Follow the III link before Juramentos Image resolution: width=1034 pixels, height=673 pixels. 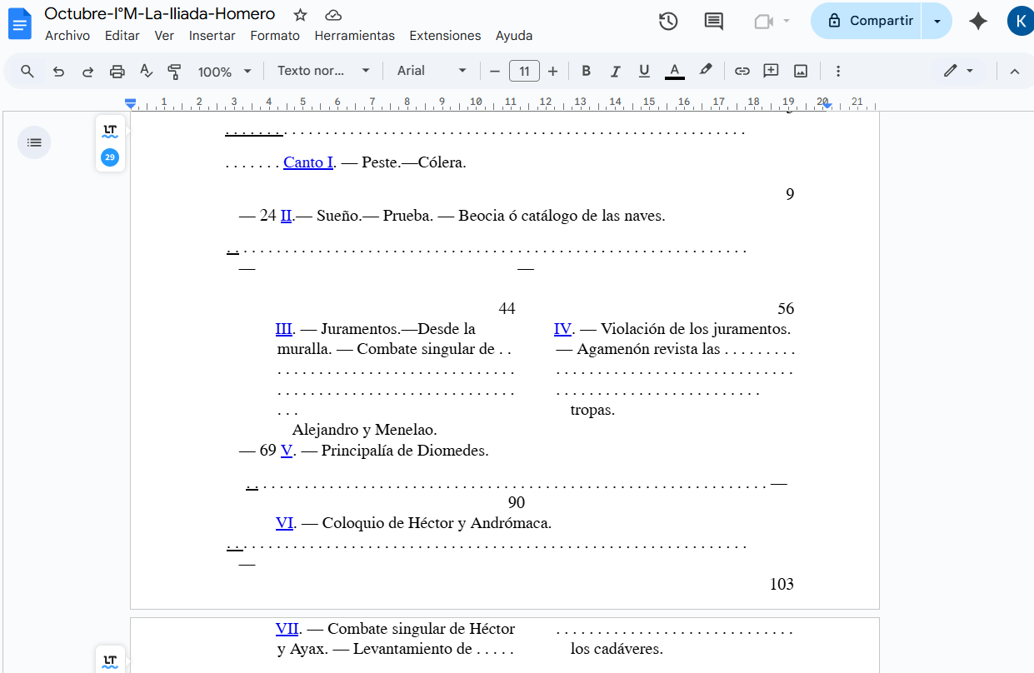click(x=284, y=329)
